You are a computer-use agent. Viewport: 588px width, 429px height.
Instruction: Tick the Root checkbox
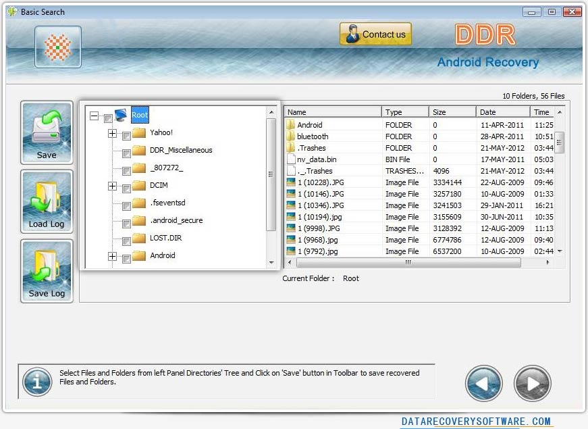click(108, 118)
